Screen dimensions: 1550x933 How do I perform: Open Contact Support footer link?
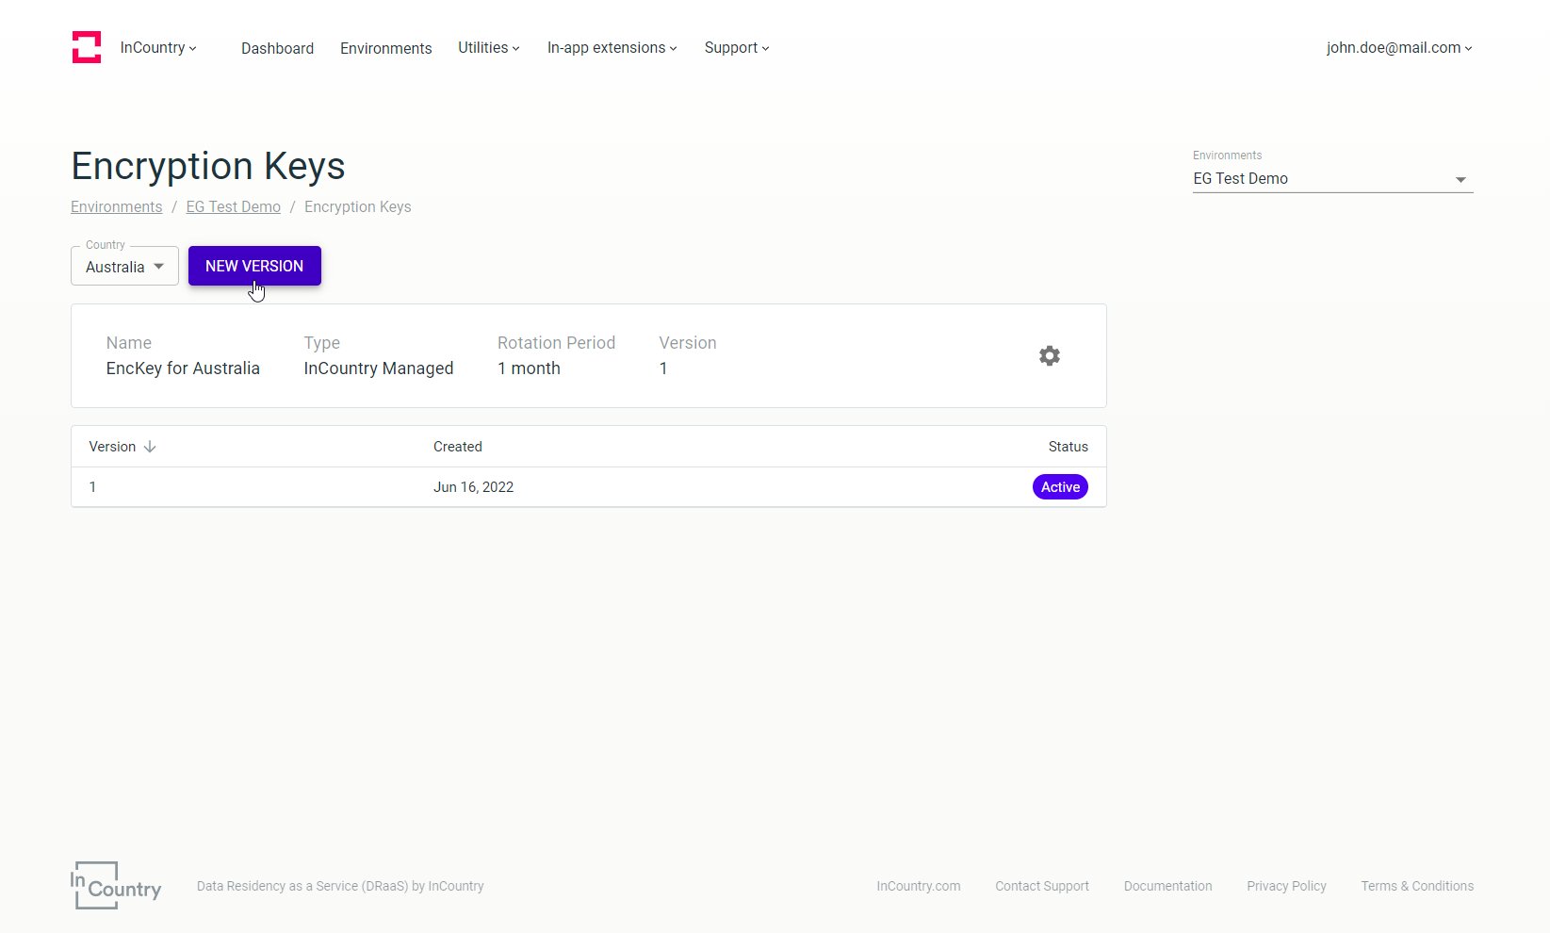[x=1042, y=886]
